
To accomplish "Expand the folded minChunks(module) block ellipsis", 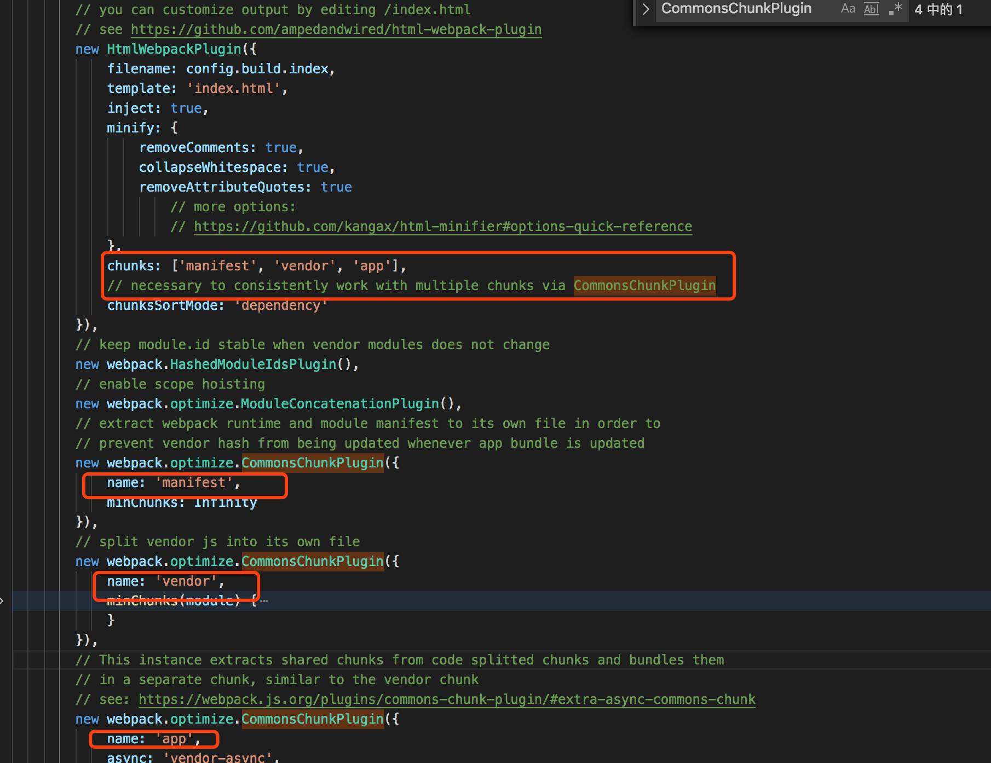I will (264, 600).
